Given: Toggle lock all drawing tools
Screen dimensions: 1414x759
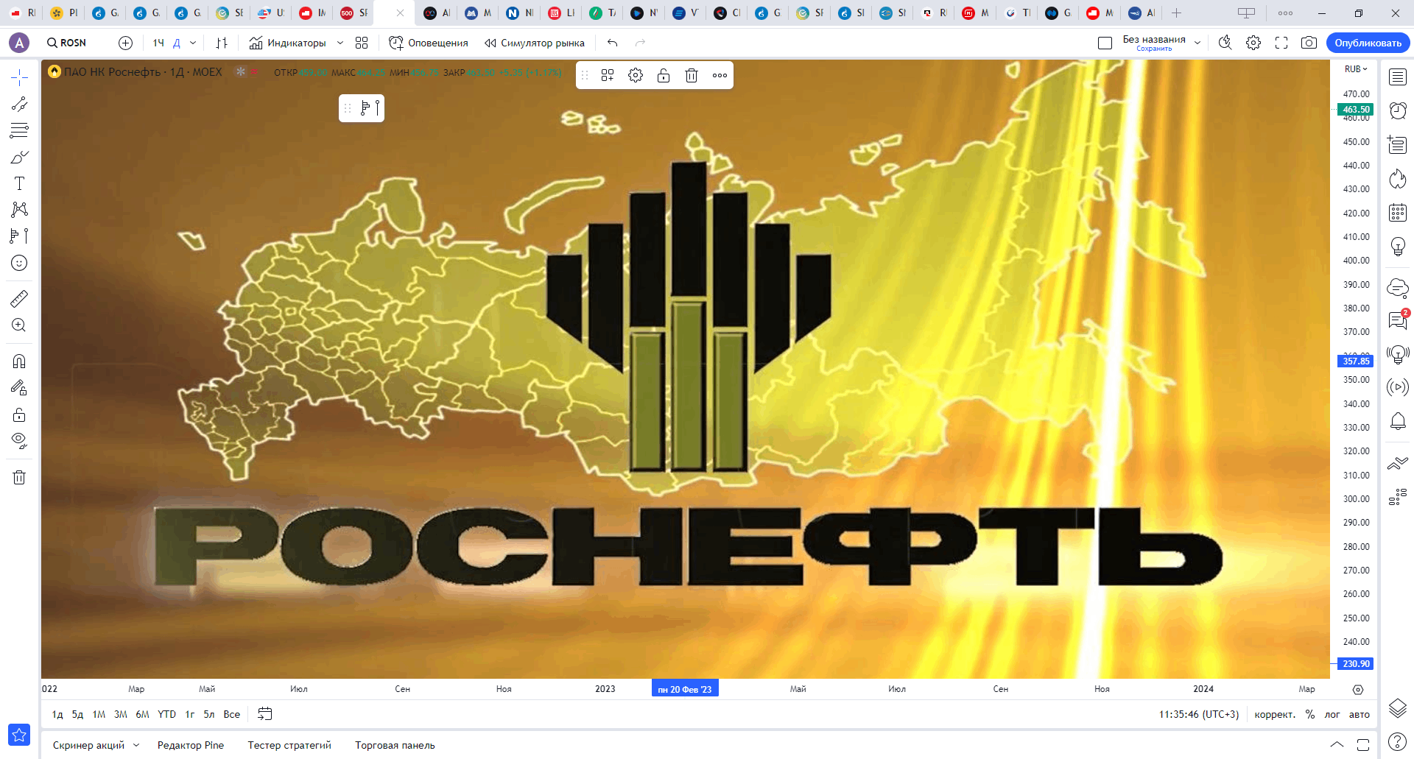Looking at the screenshot, I should point(19,414).
